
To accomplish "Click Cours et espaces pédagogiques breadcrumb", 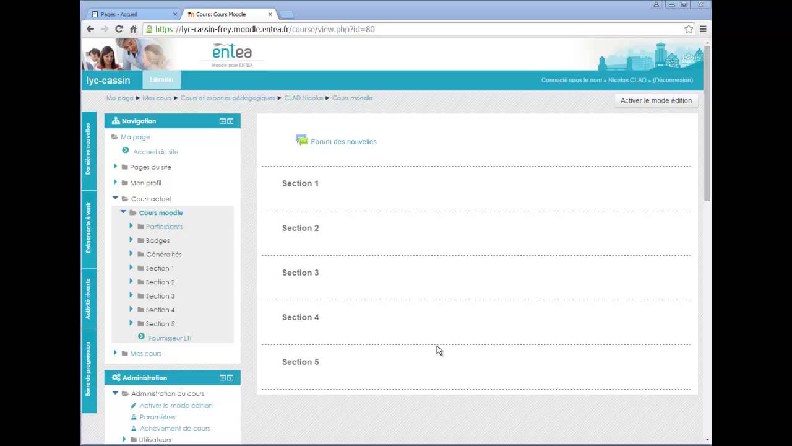I will tap(228, 98).
